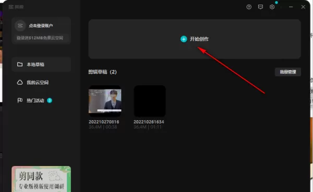Click the 开始创作 start creating button
The height and width of the screenshot is (192, 313).
[x=195, y=39]
